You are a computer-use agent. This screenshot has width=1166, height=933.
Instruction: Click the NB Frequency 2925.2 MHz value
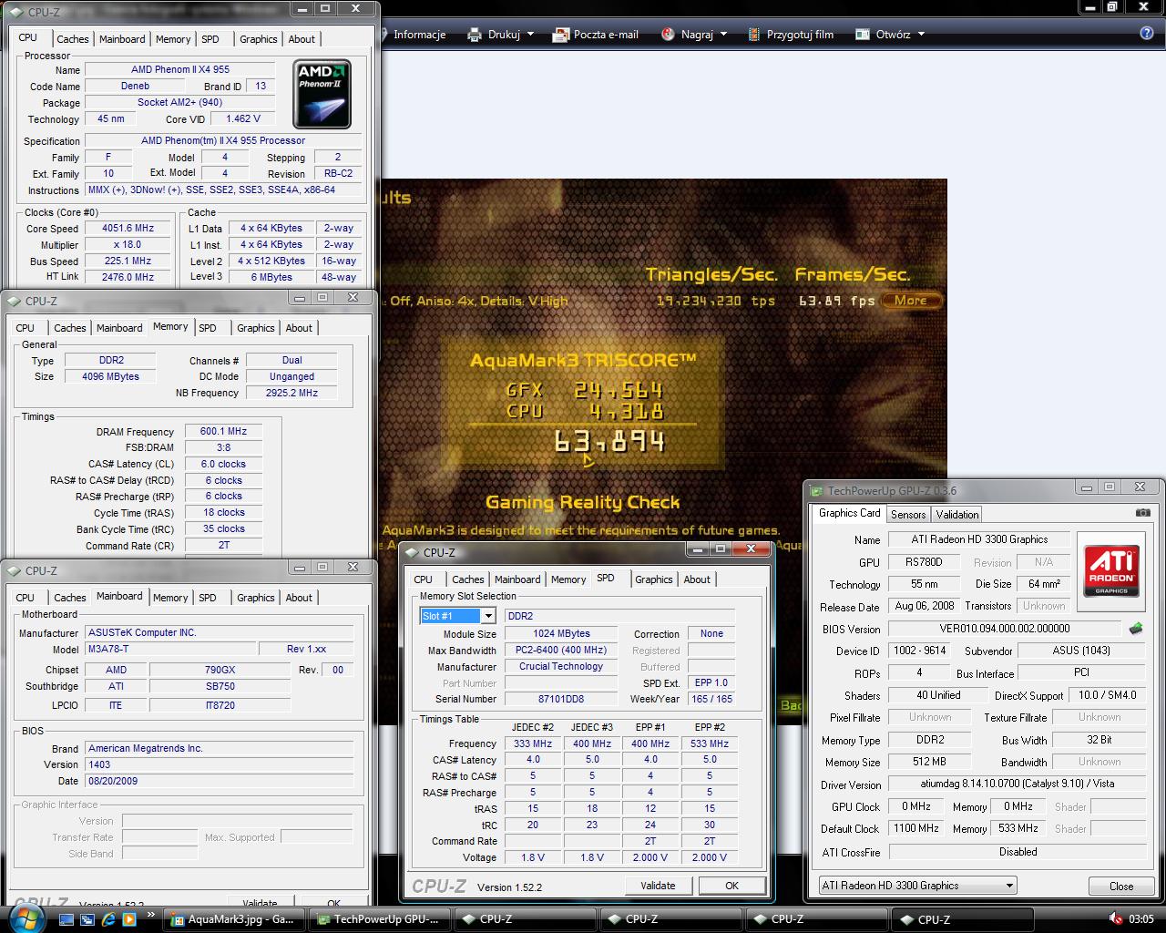click(291, 394)
